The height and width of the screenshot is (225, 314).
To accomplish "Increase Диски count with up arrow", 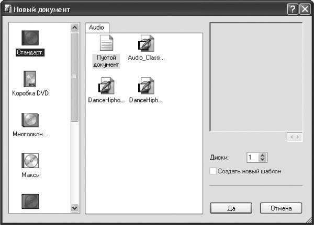I will pos(263,155).
